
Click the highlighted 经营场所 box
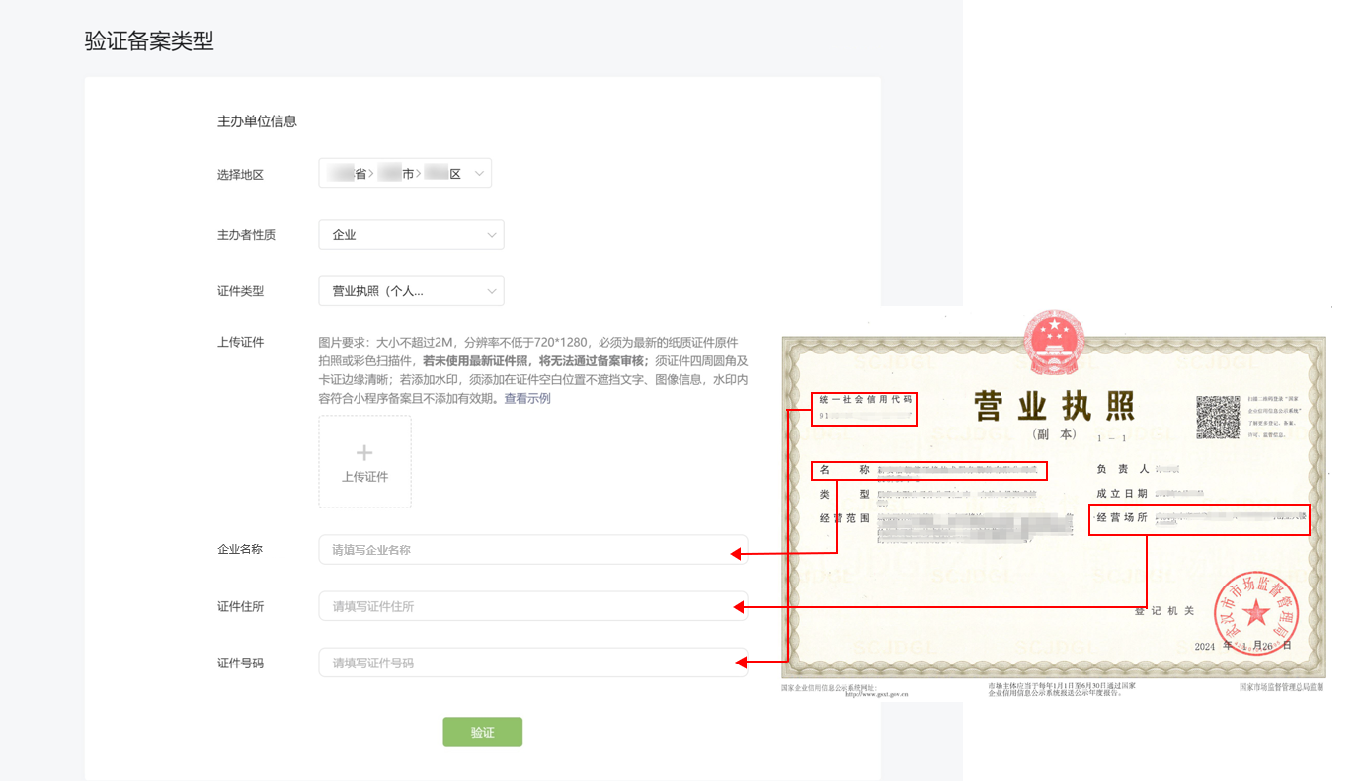(x=1199, y=519)
